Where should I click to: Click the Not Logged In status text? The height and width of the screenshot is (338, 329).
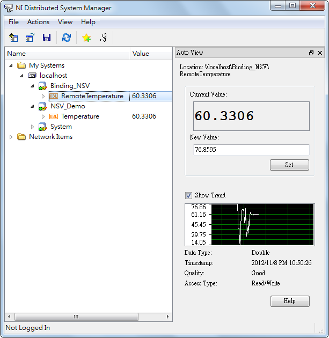[x=28, y=328]
